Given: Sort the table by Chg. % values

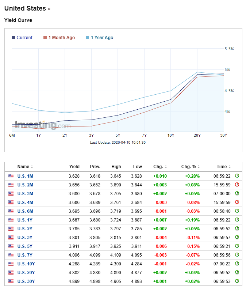Looking at the screenshot, I should coord(188,167).
